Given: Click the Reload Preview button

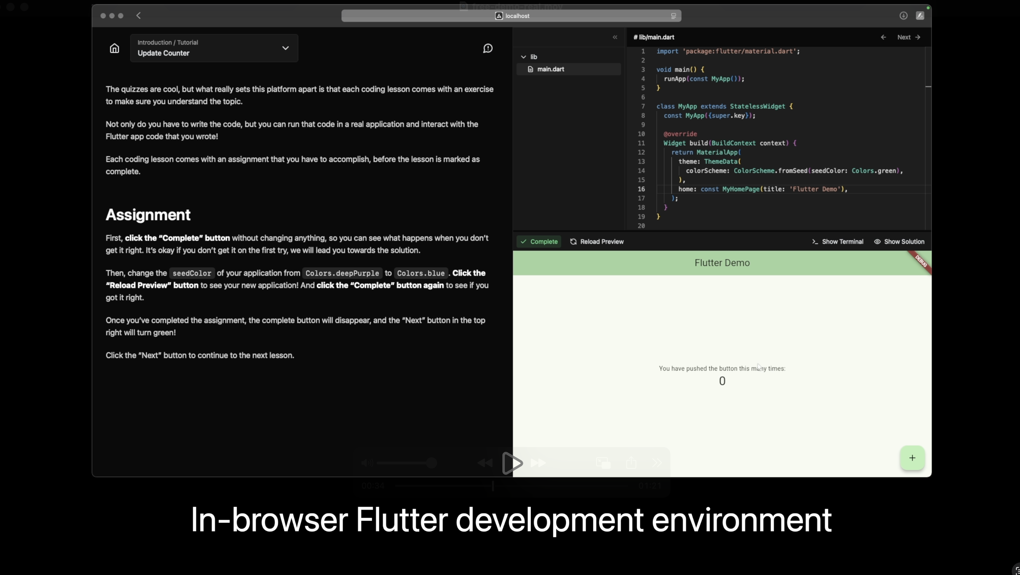Looking at the screenshot, I should (596, 241).
